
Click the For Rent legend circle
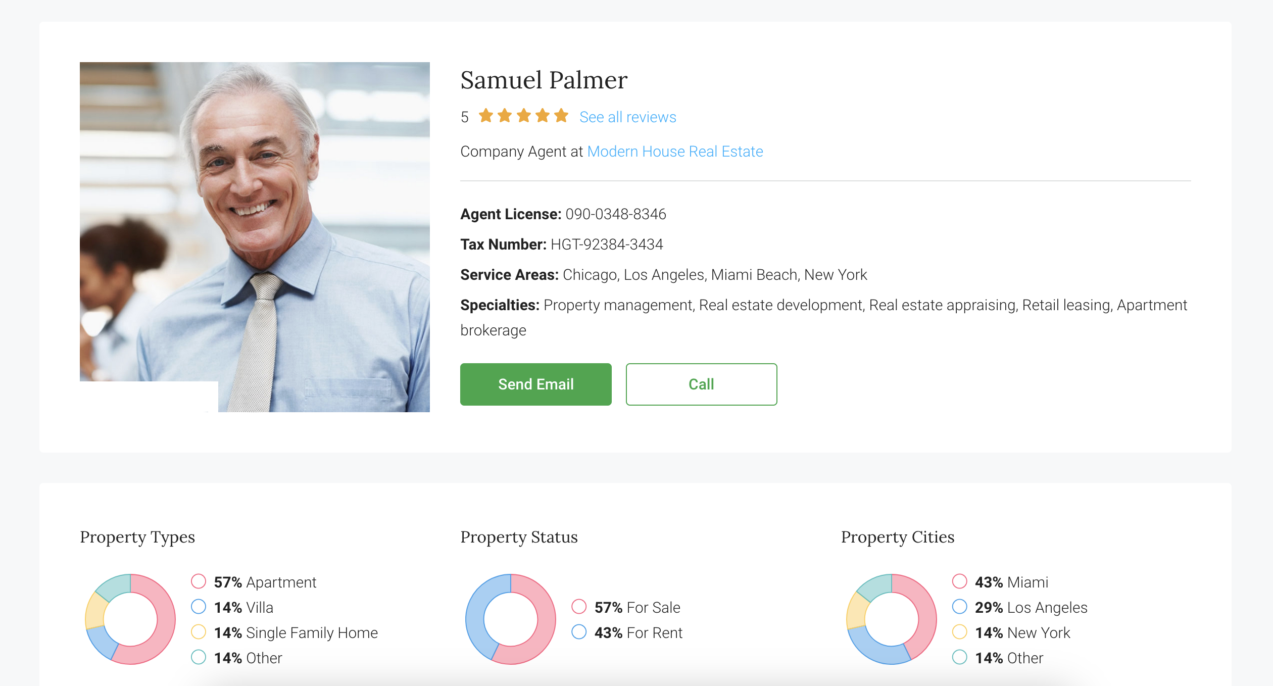tap(579, 632)
